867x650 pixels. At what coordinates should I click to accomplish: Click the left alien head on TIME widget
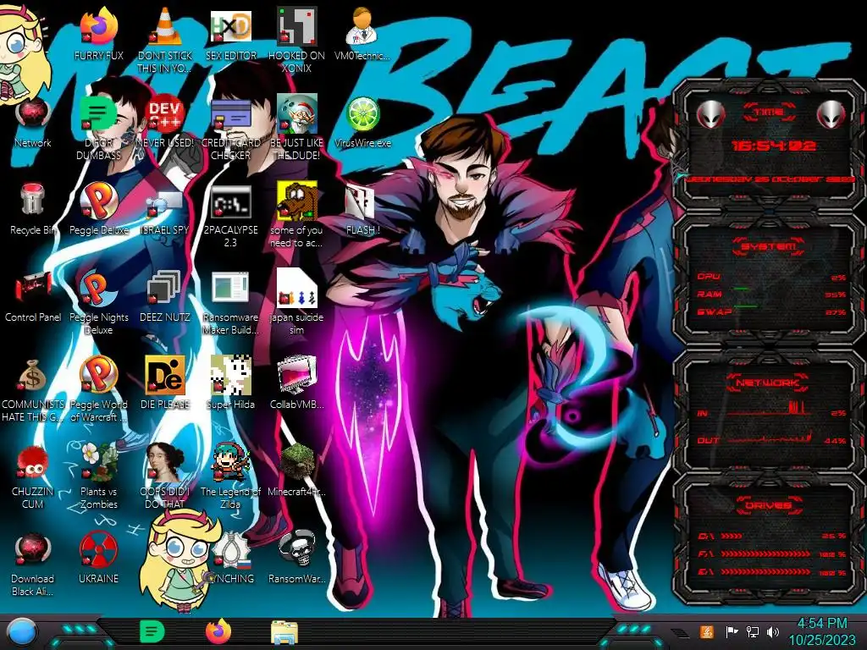[710, 114]
